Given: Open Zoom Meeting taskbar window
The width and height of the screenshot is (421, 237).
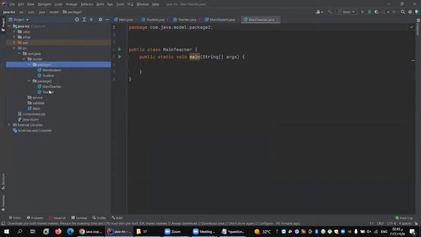Looking at the screenshot, I should tap(204, 231).
